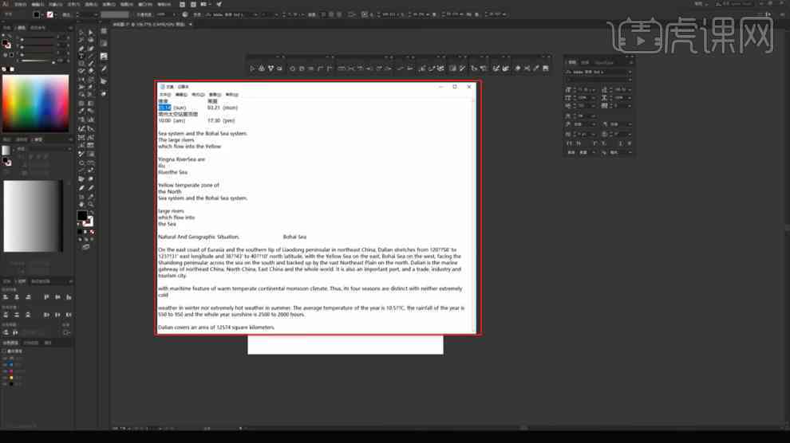Click the vertical distribute top icon
This screenshot has height=443, width=790.
[6, 315]
